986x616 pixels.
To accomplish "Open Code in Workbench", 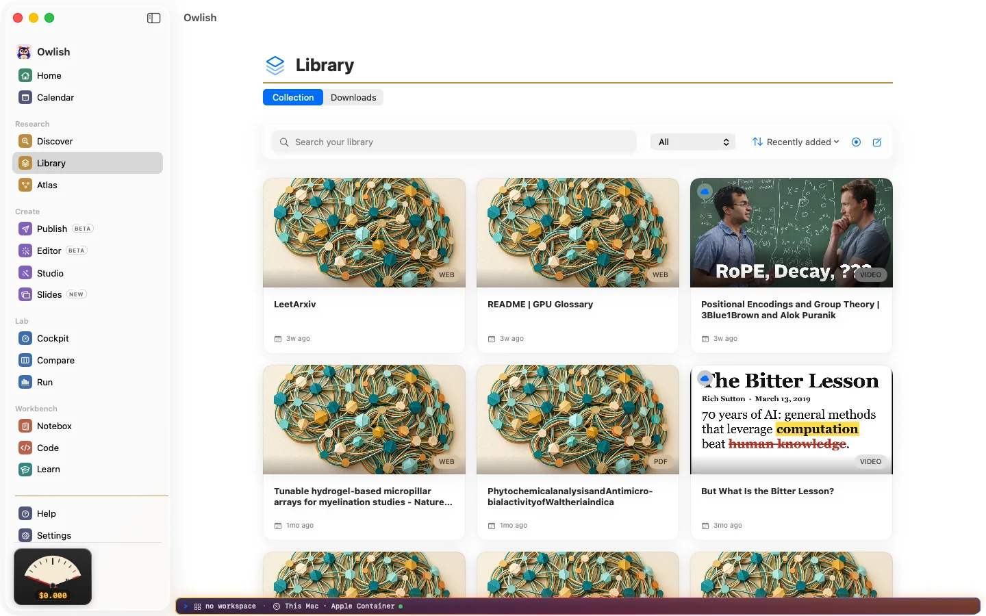I will (88, 448).
